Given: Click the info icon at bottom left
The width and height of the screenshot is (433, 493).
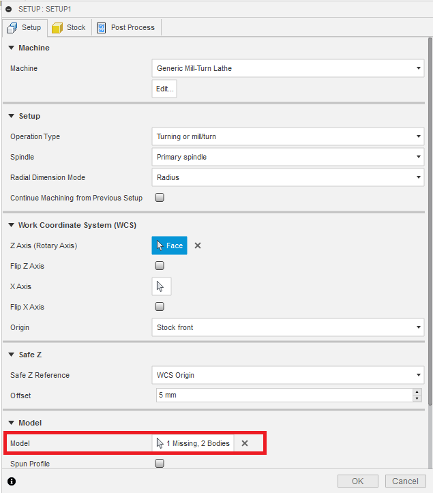Looking at the screenshot, I should coord(12,481).
